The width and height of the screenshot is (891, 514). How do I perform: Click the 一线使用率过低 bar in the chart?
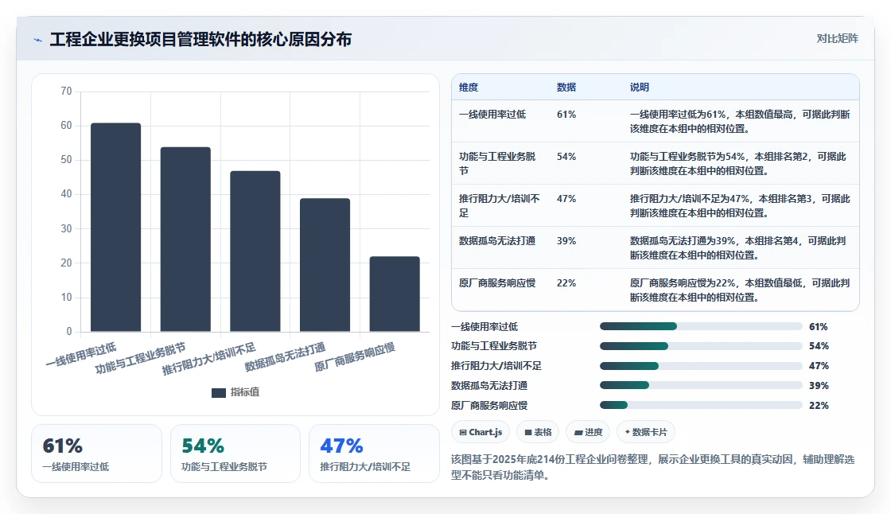tap(116, 227)
